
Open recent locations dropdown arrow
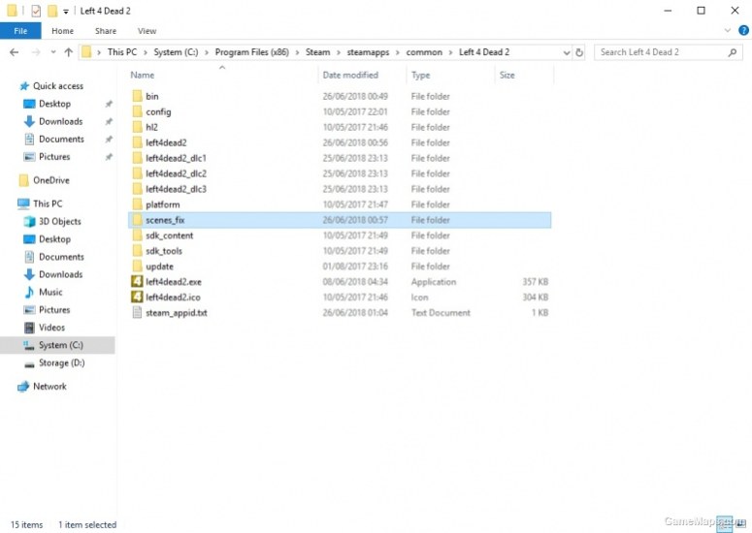click(x=52, y=52)
